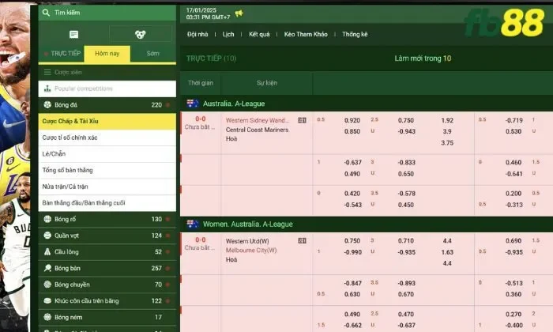Switch to the Sớm tab
The image size is (553, 332).
(153, 53)
